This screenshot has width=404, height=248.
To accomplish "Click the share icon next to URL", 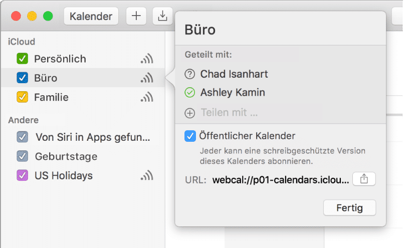I will coord(364,179).
